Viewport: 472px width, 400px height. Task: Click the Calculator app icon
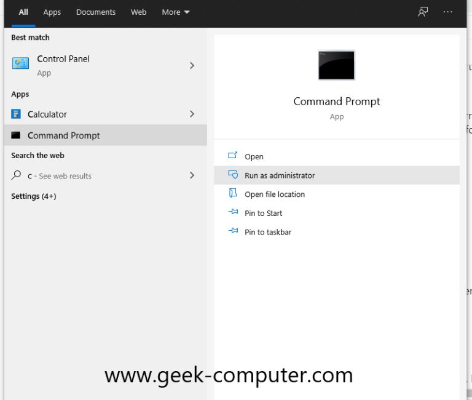16,114
